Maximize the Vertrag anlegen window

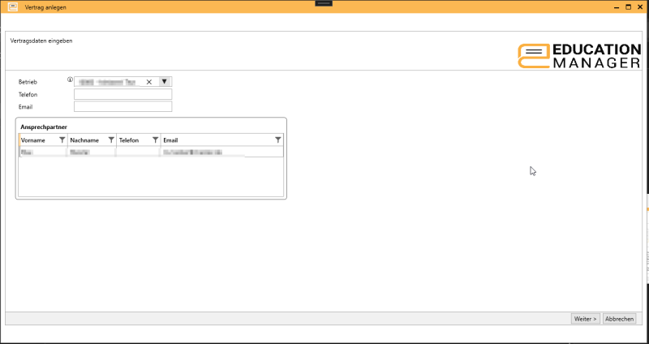pos(627,6)
